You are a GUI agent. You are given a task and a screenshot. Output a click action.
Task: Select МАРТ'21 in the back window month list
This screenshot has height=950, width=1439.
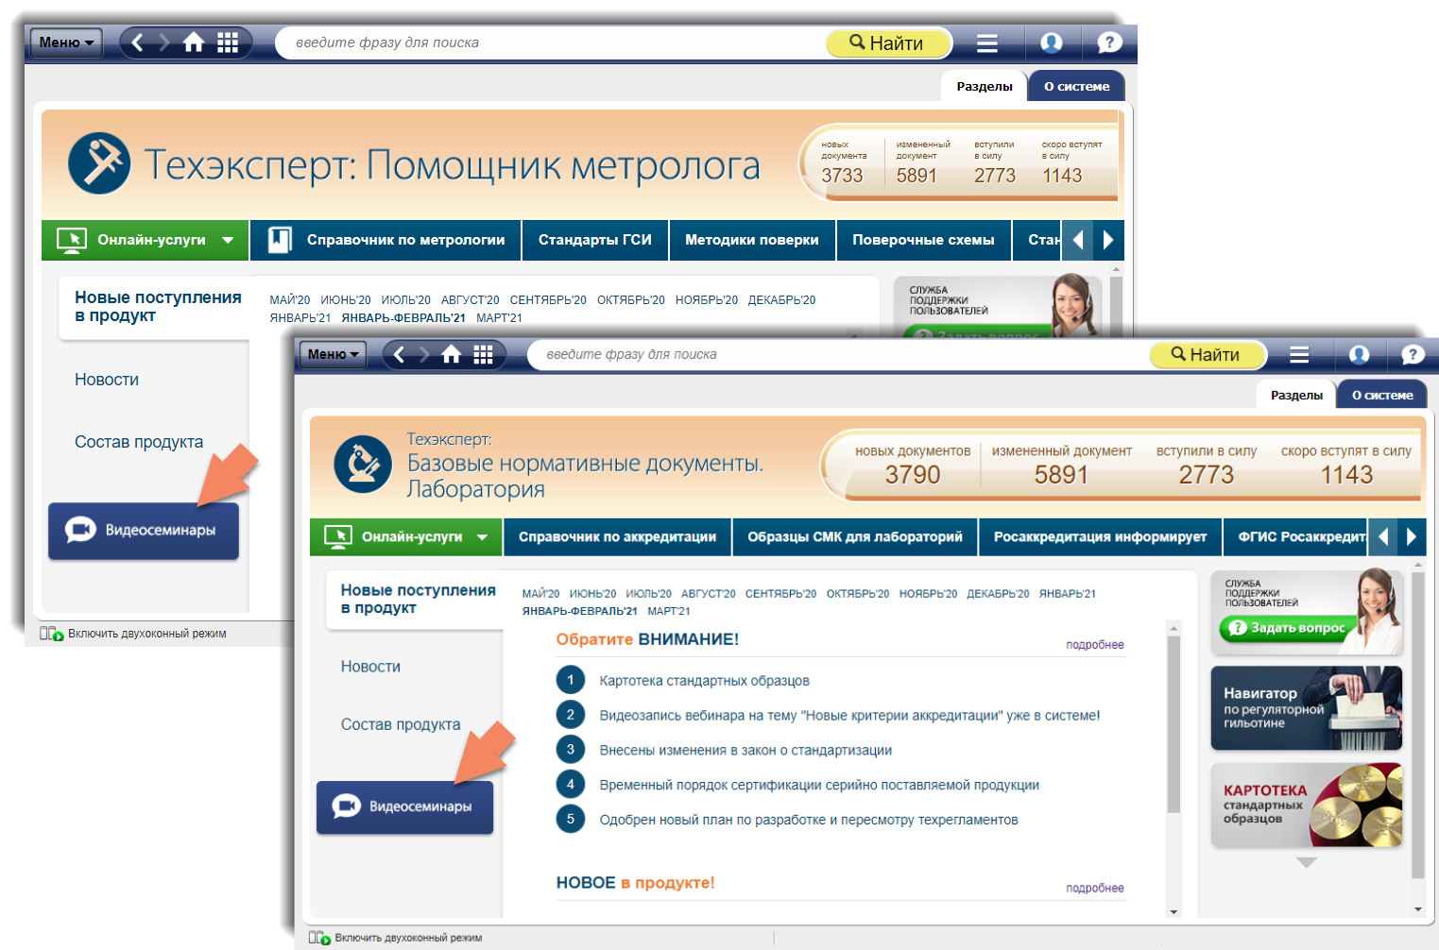coord(499,318)
